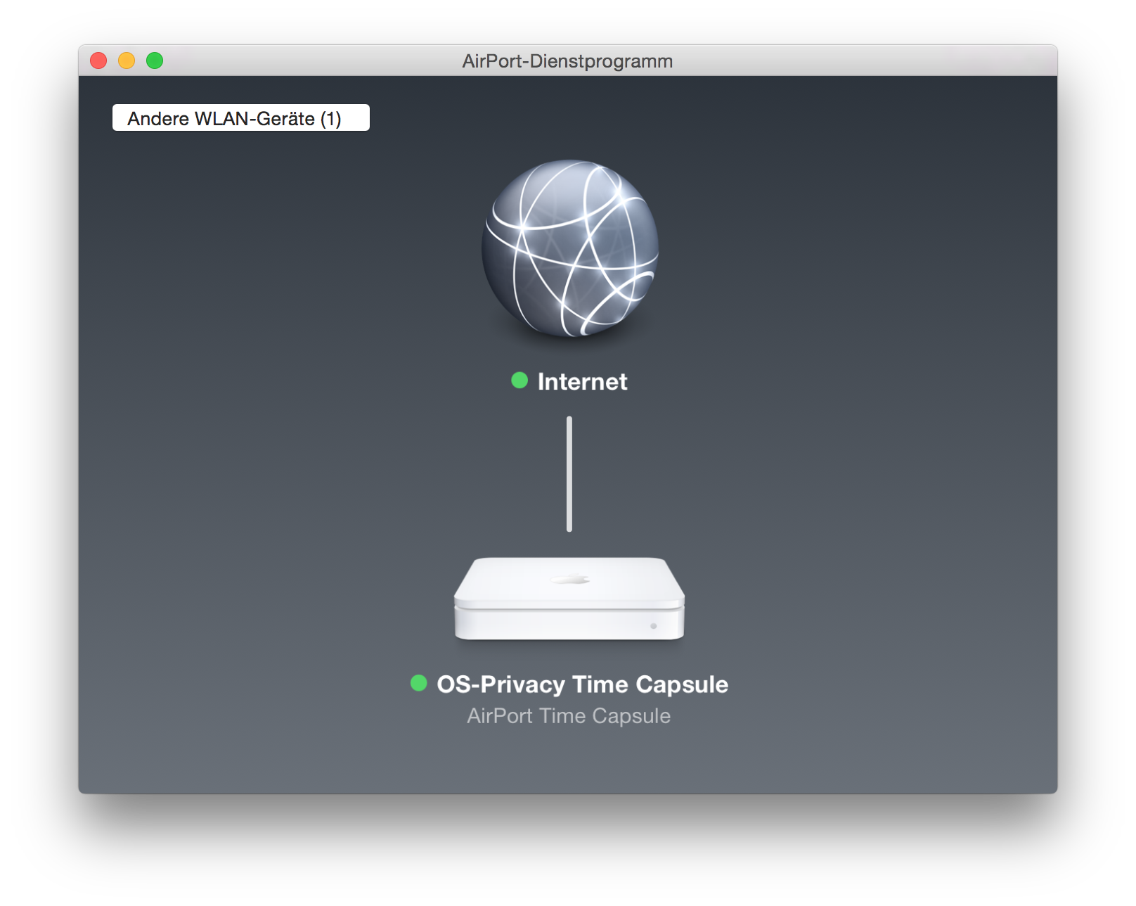Click the AirPort-Dienstprogramm window title
This screenshot has height=906, width=1136.
[x=567, y=61]
